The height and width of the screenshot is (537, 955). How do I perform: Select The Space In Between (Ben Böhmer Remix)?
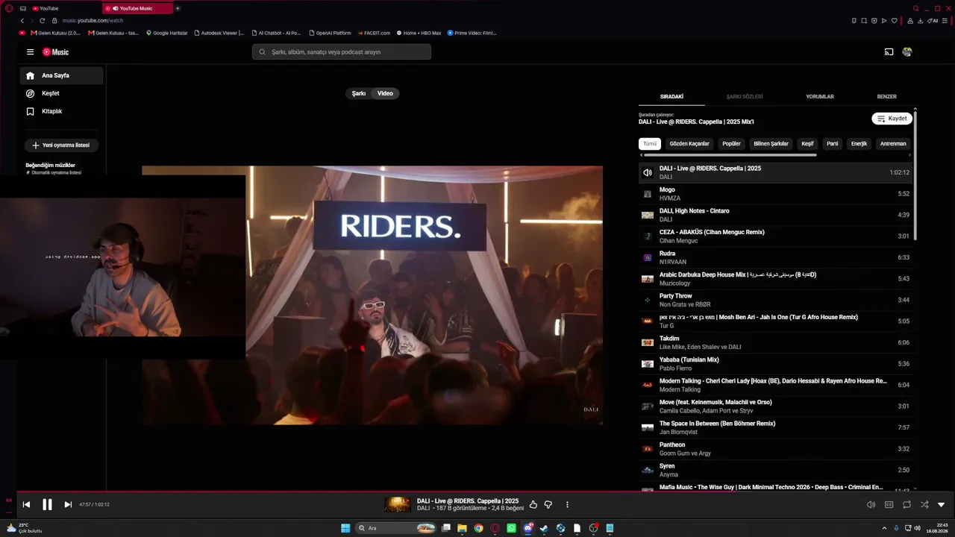click(775, 428)
